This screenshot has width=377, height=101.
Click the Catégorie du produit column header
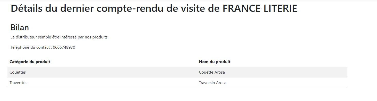coord(30,62)
